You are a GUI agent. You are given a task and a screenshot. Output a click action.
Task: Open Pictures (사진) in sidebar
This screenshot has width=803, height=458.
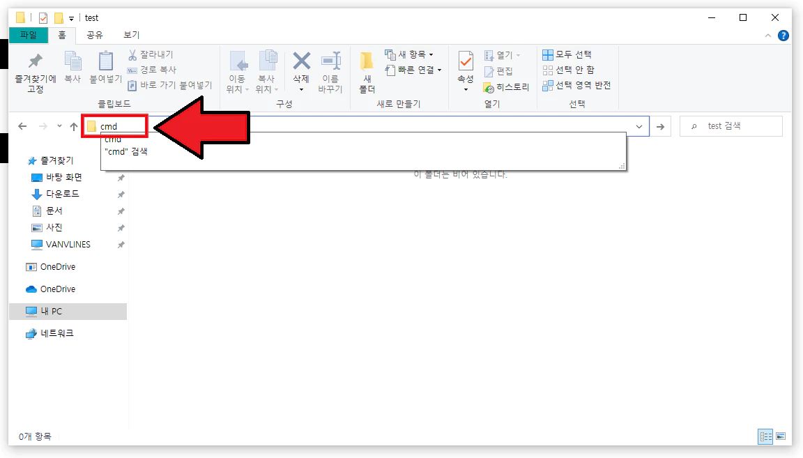47,227
